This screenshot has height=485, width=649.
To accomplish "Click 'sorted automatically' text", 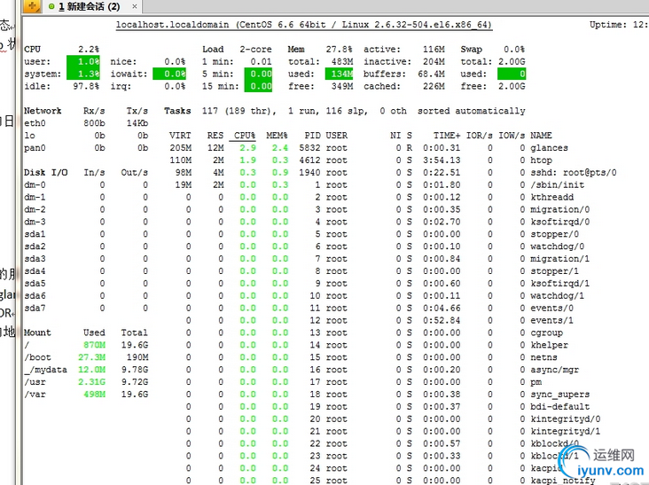I will [x=472, y=111].
